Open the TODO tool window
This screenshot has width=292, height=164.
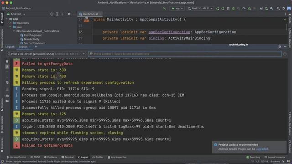point(35,157)
